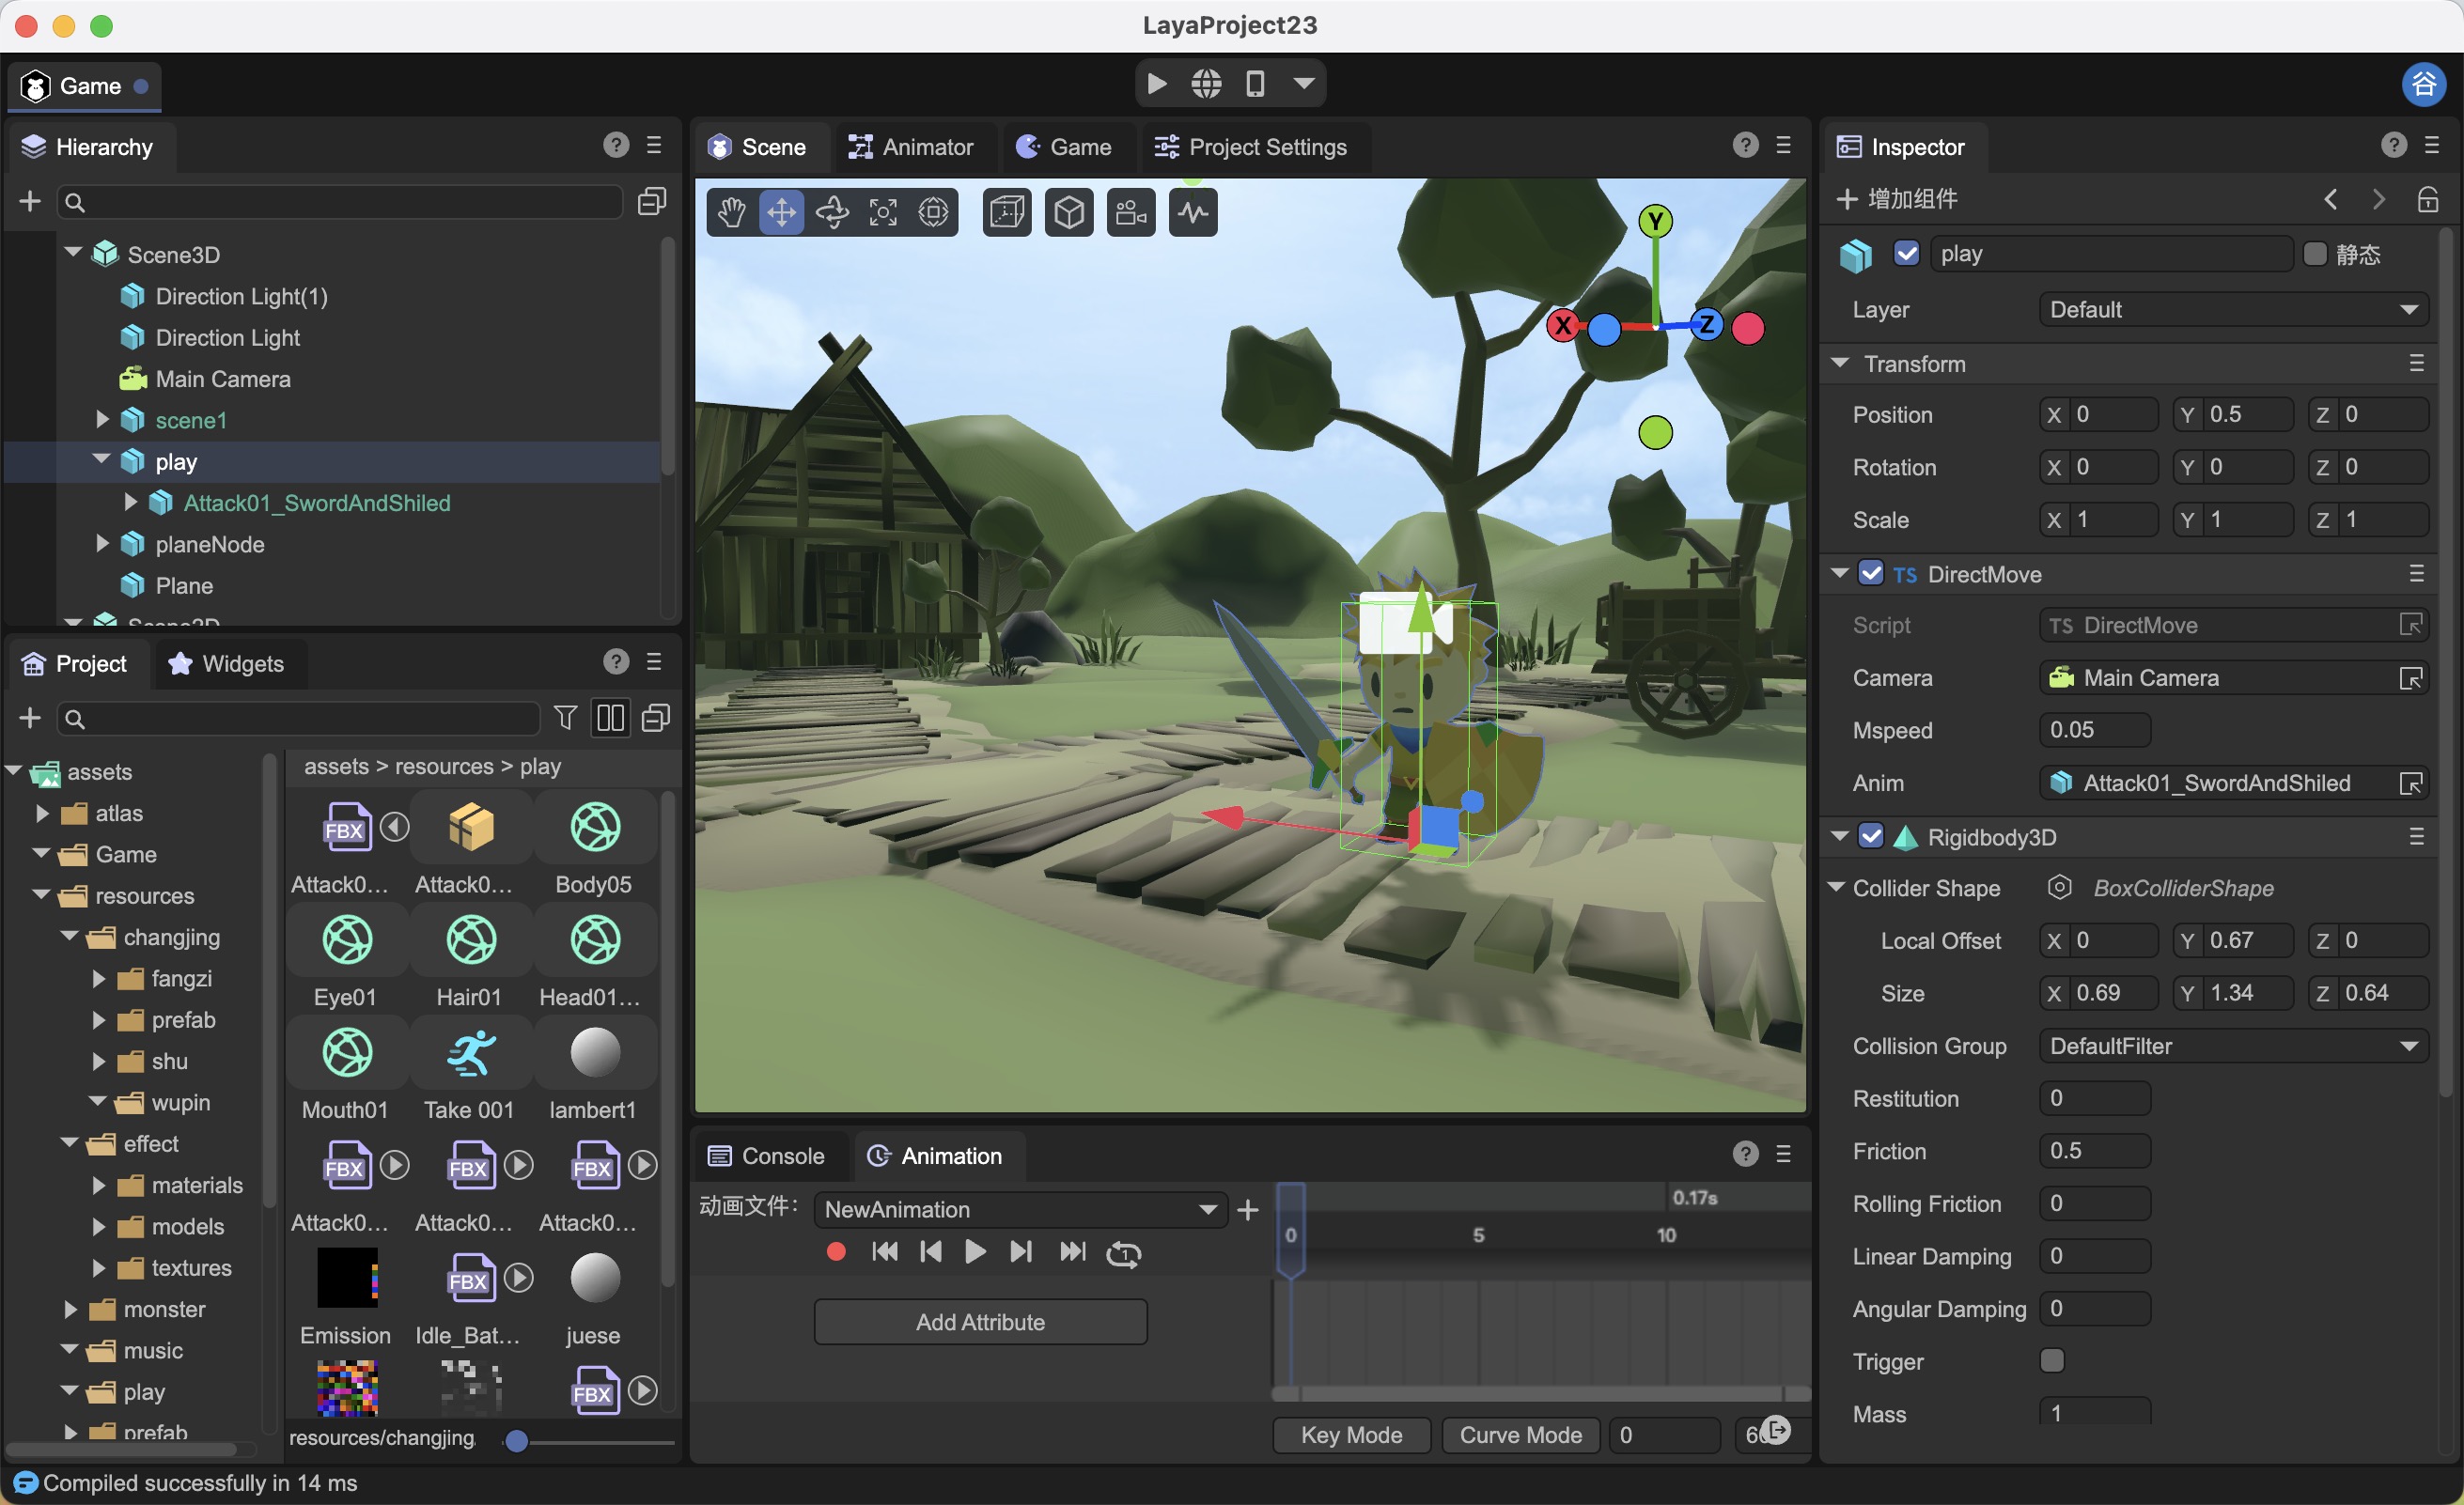Click the Project panel filter icon
The height and width of the screenshot is (1505, 2464).
click(565, 718)
